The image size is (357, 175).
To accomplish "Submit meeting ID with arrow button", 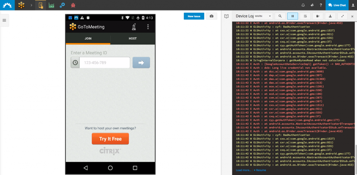I will pyautogui.click(x=141, y=63).
